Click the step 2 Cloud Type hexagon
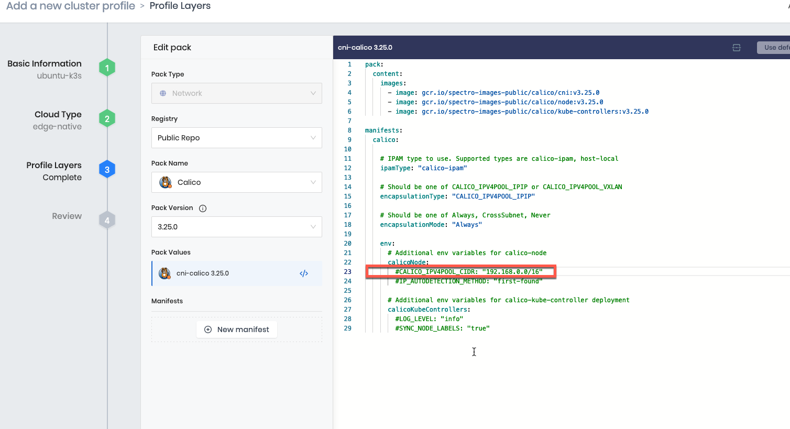The width and height of the screenshot is (790, 429). (107, 119)
